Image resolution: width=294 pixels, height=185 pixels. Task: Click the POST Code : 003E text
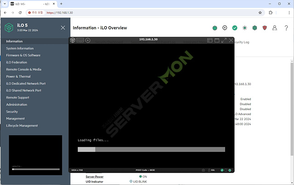[145, 170]
